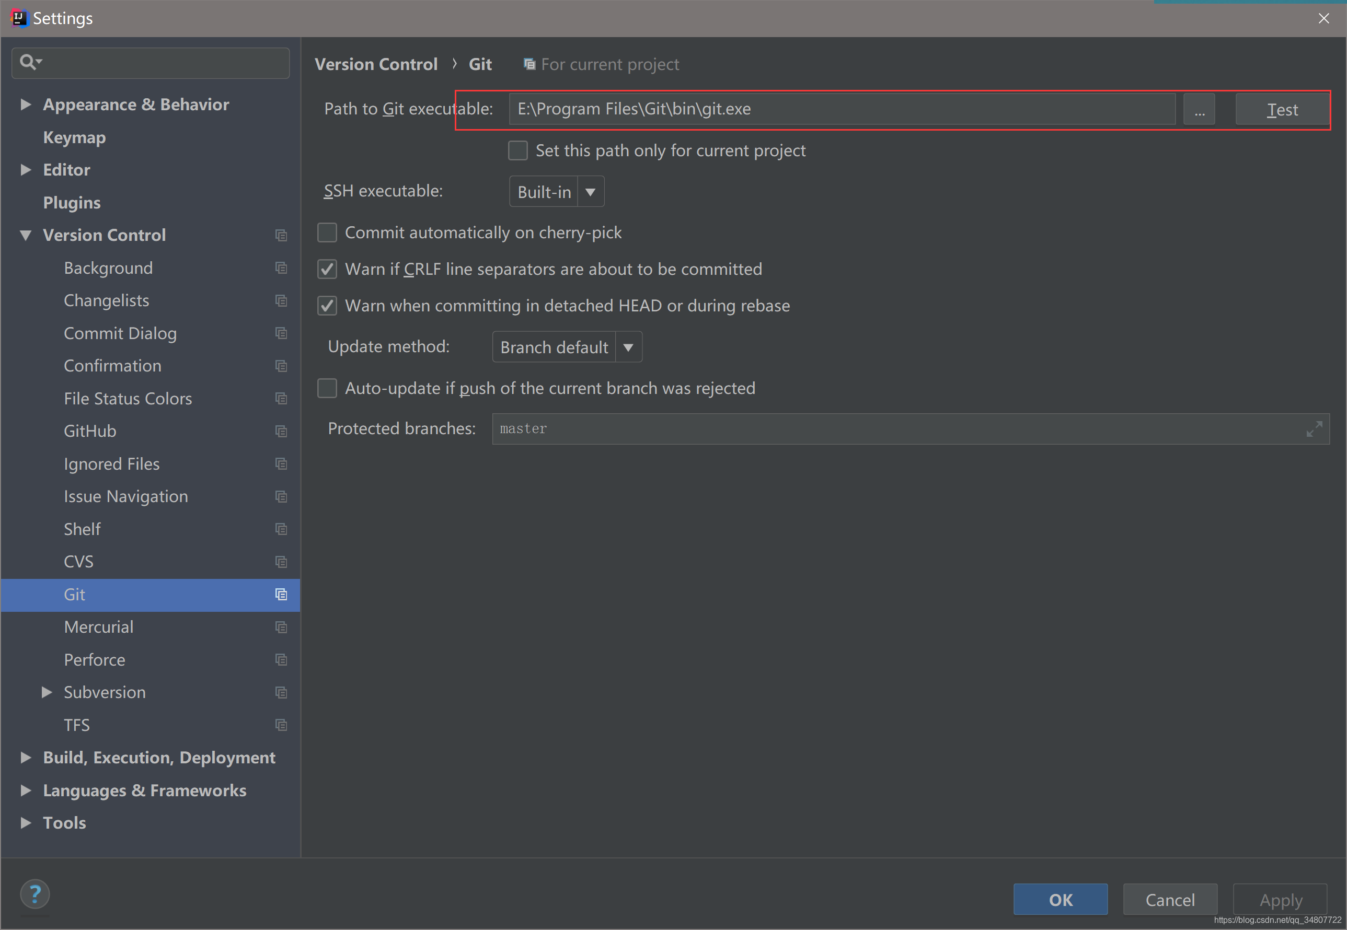This screenshot has height=930, width=1347.
Task: Select the Perforce settings entry
Action: click(x=95, y=660)
